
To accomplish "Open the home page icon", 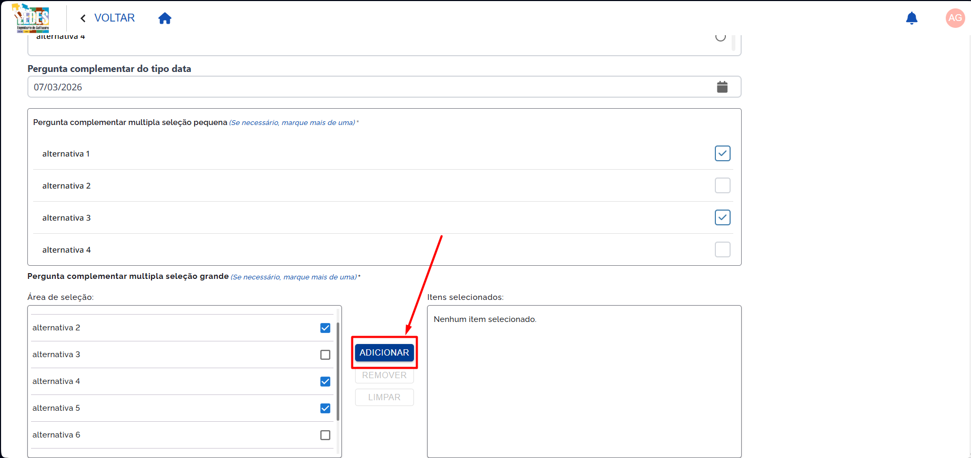I will pos(165,18).
